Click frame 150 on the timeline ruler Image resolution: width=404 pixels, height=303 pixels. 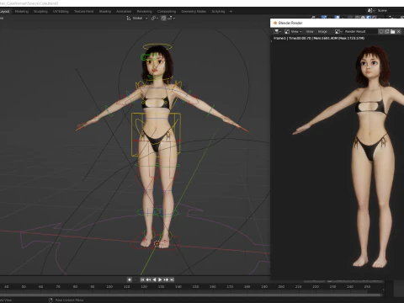tap(195, 287)
